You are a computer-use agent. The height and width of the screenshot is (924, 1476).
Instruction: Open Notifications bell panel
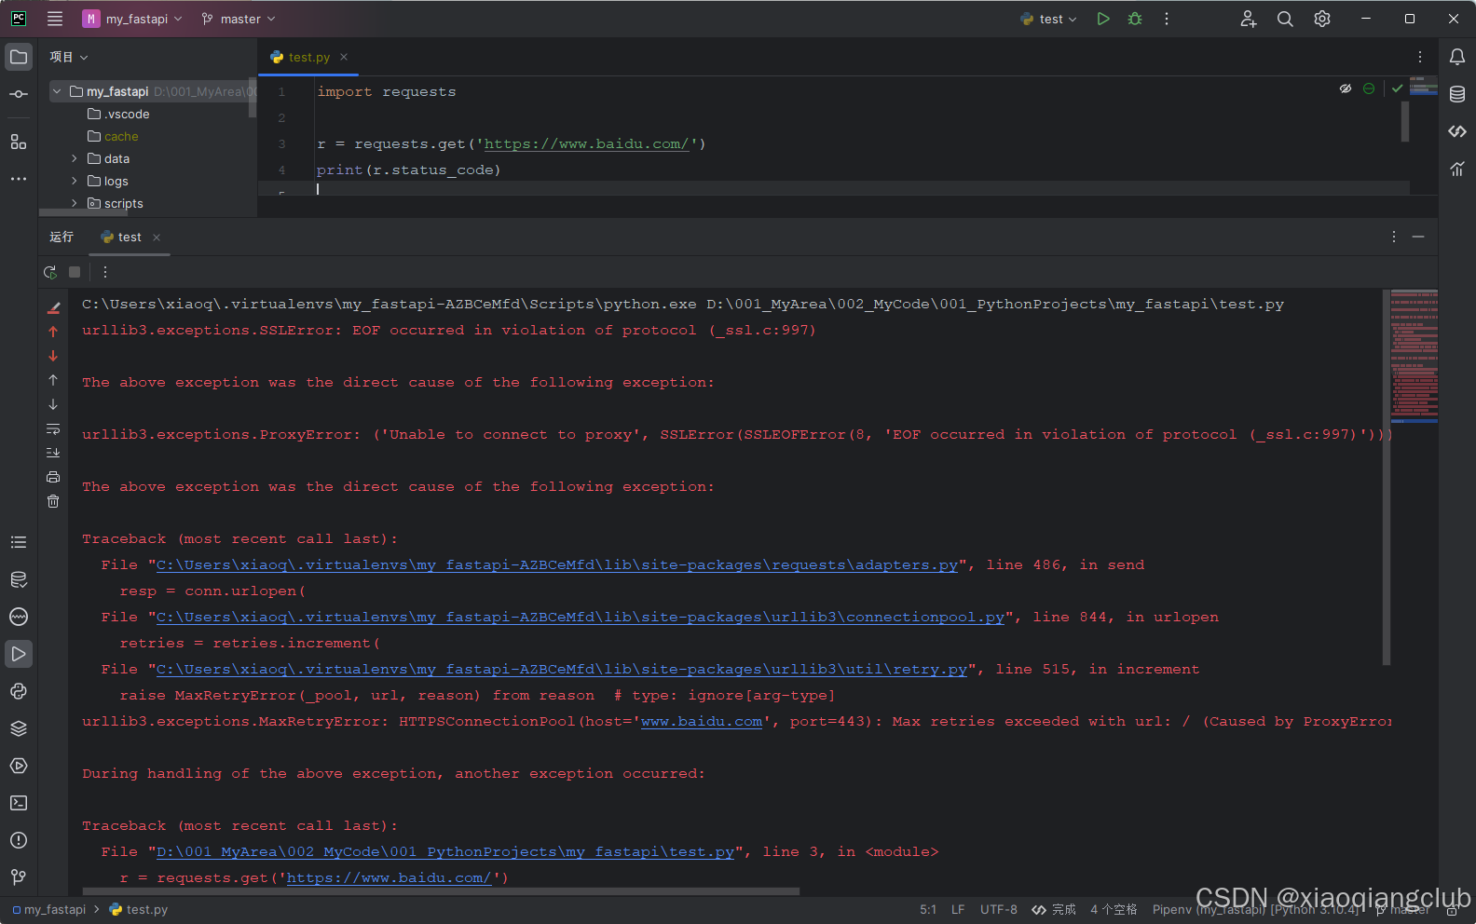(1457, 57)
